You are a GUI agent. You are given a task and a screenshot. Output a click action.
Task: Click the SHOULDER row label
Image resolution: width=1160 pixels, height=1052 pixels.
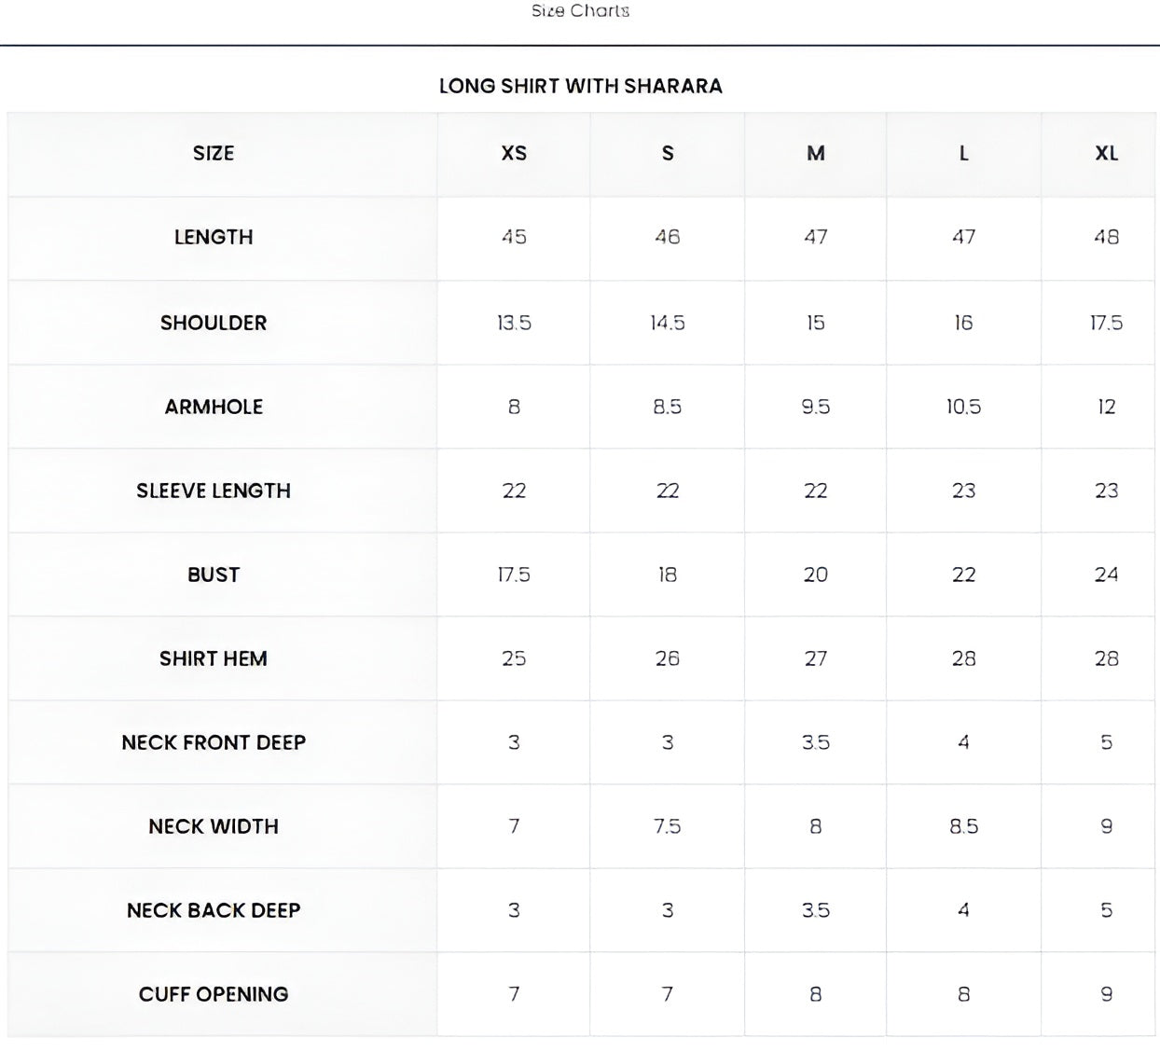(x=214, y=323)
